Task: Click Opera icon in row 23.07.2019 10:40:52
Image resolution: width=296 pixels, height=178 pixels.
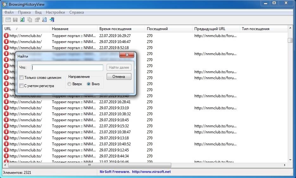Action: tap(6, 144)
